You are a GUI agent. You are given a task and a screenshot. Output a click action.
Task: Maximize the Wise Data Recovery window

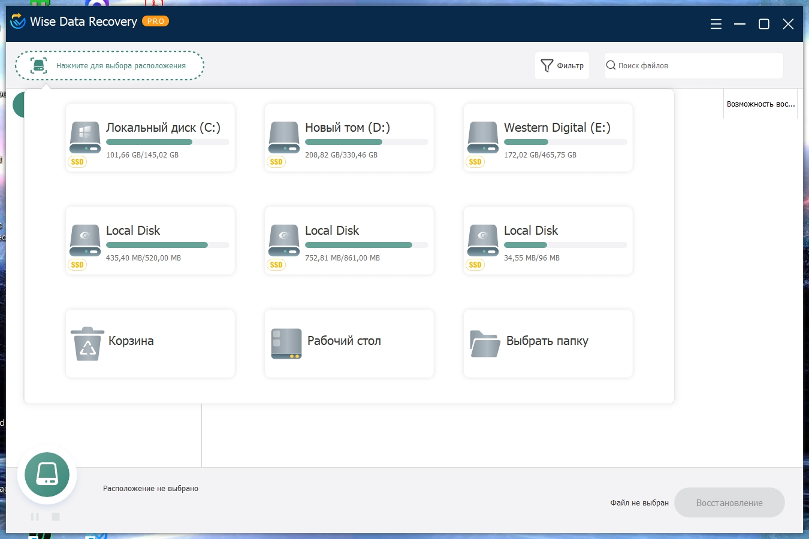coord(764,24)
